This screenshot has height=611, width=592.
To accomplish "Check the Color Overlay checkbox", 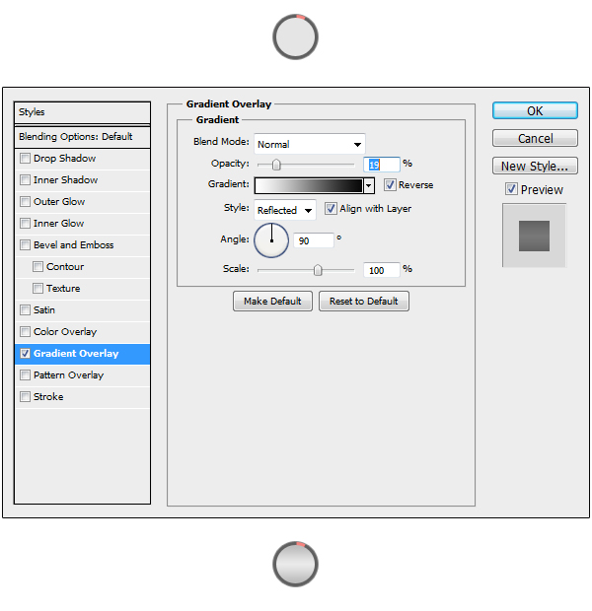I will 25,331.
